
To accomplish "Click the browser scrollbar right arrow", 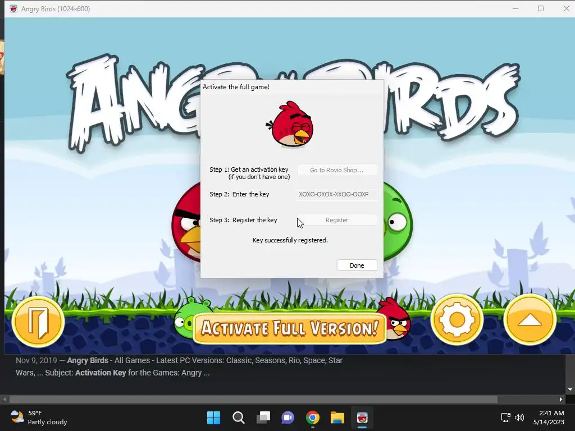I will pyautogui.click(x=561, y=399).
